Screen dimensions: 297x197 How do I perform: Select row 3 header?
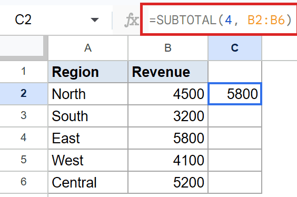[x=24, y=116]
